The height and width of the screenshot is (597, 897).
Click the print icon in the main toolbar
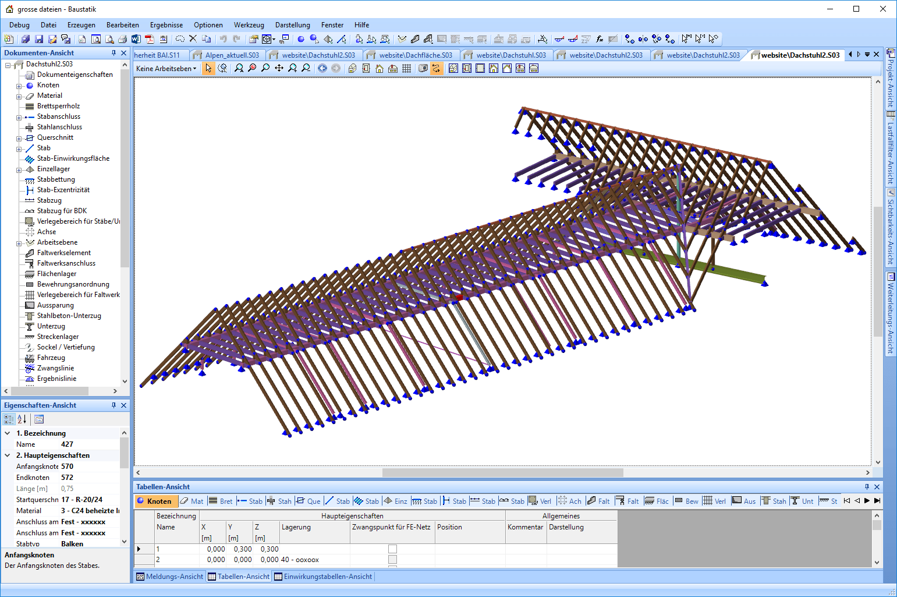[x=122, y=38]
